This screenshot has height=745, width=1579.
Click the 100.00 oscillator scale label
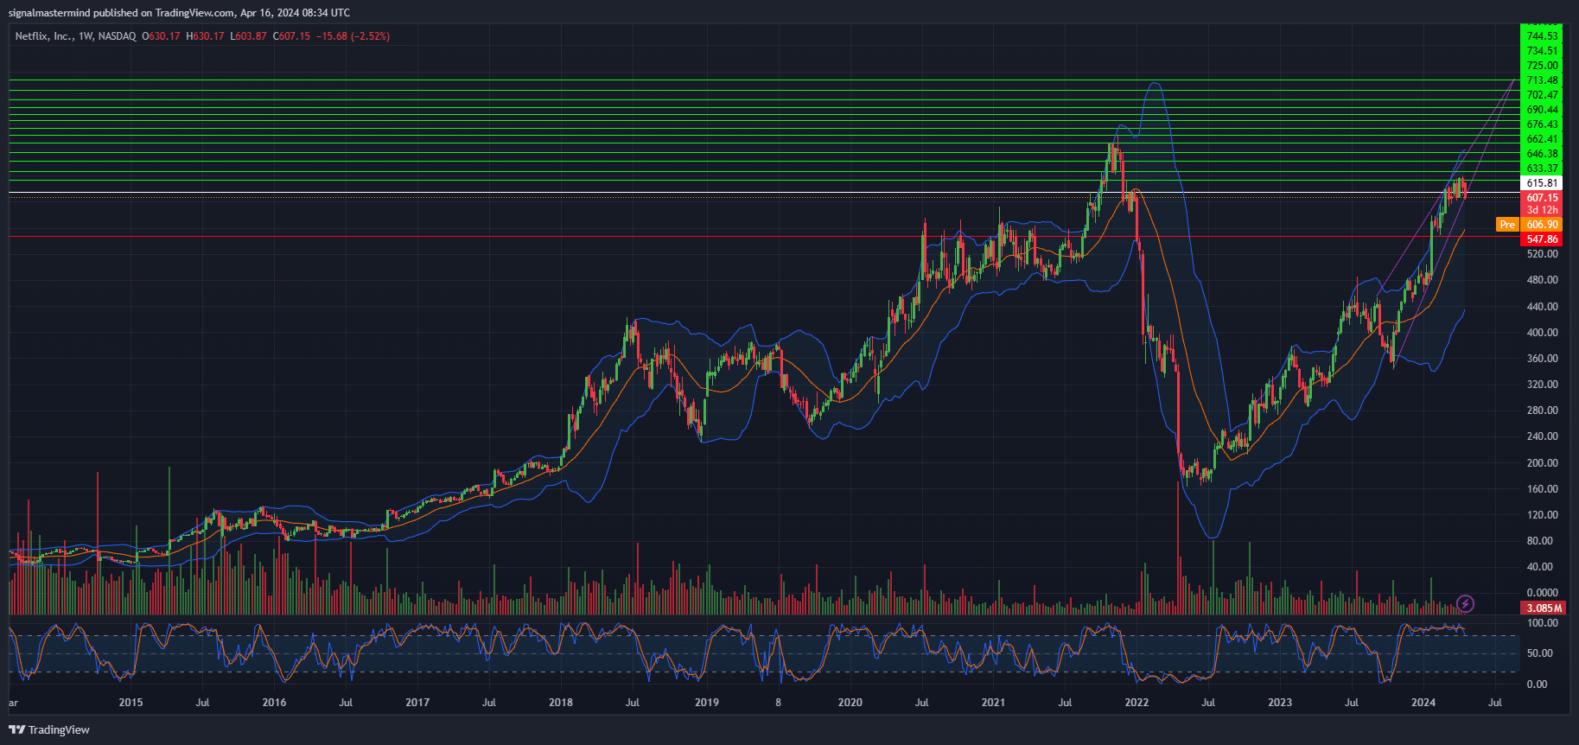click(x=1543, y=623)
